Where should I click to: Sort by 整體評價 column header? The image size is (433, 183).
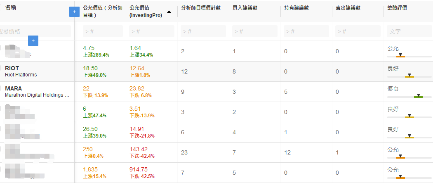click(x=397, y=8)
